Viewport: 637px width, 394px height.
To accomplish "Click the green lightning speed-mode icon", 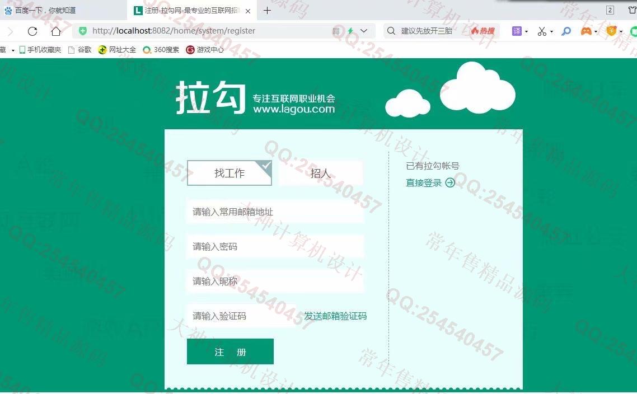I will (350, 31).
